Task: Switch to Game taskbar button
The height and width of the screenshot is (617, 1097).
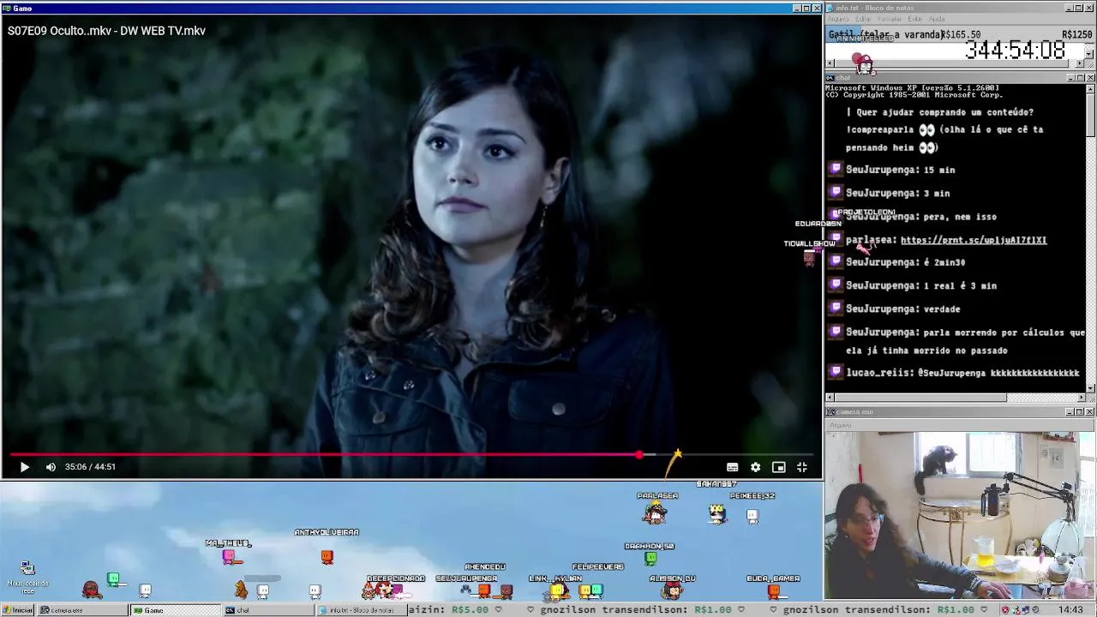Action: pyautogui.click(x=175, y=610)
